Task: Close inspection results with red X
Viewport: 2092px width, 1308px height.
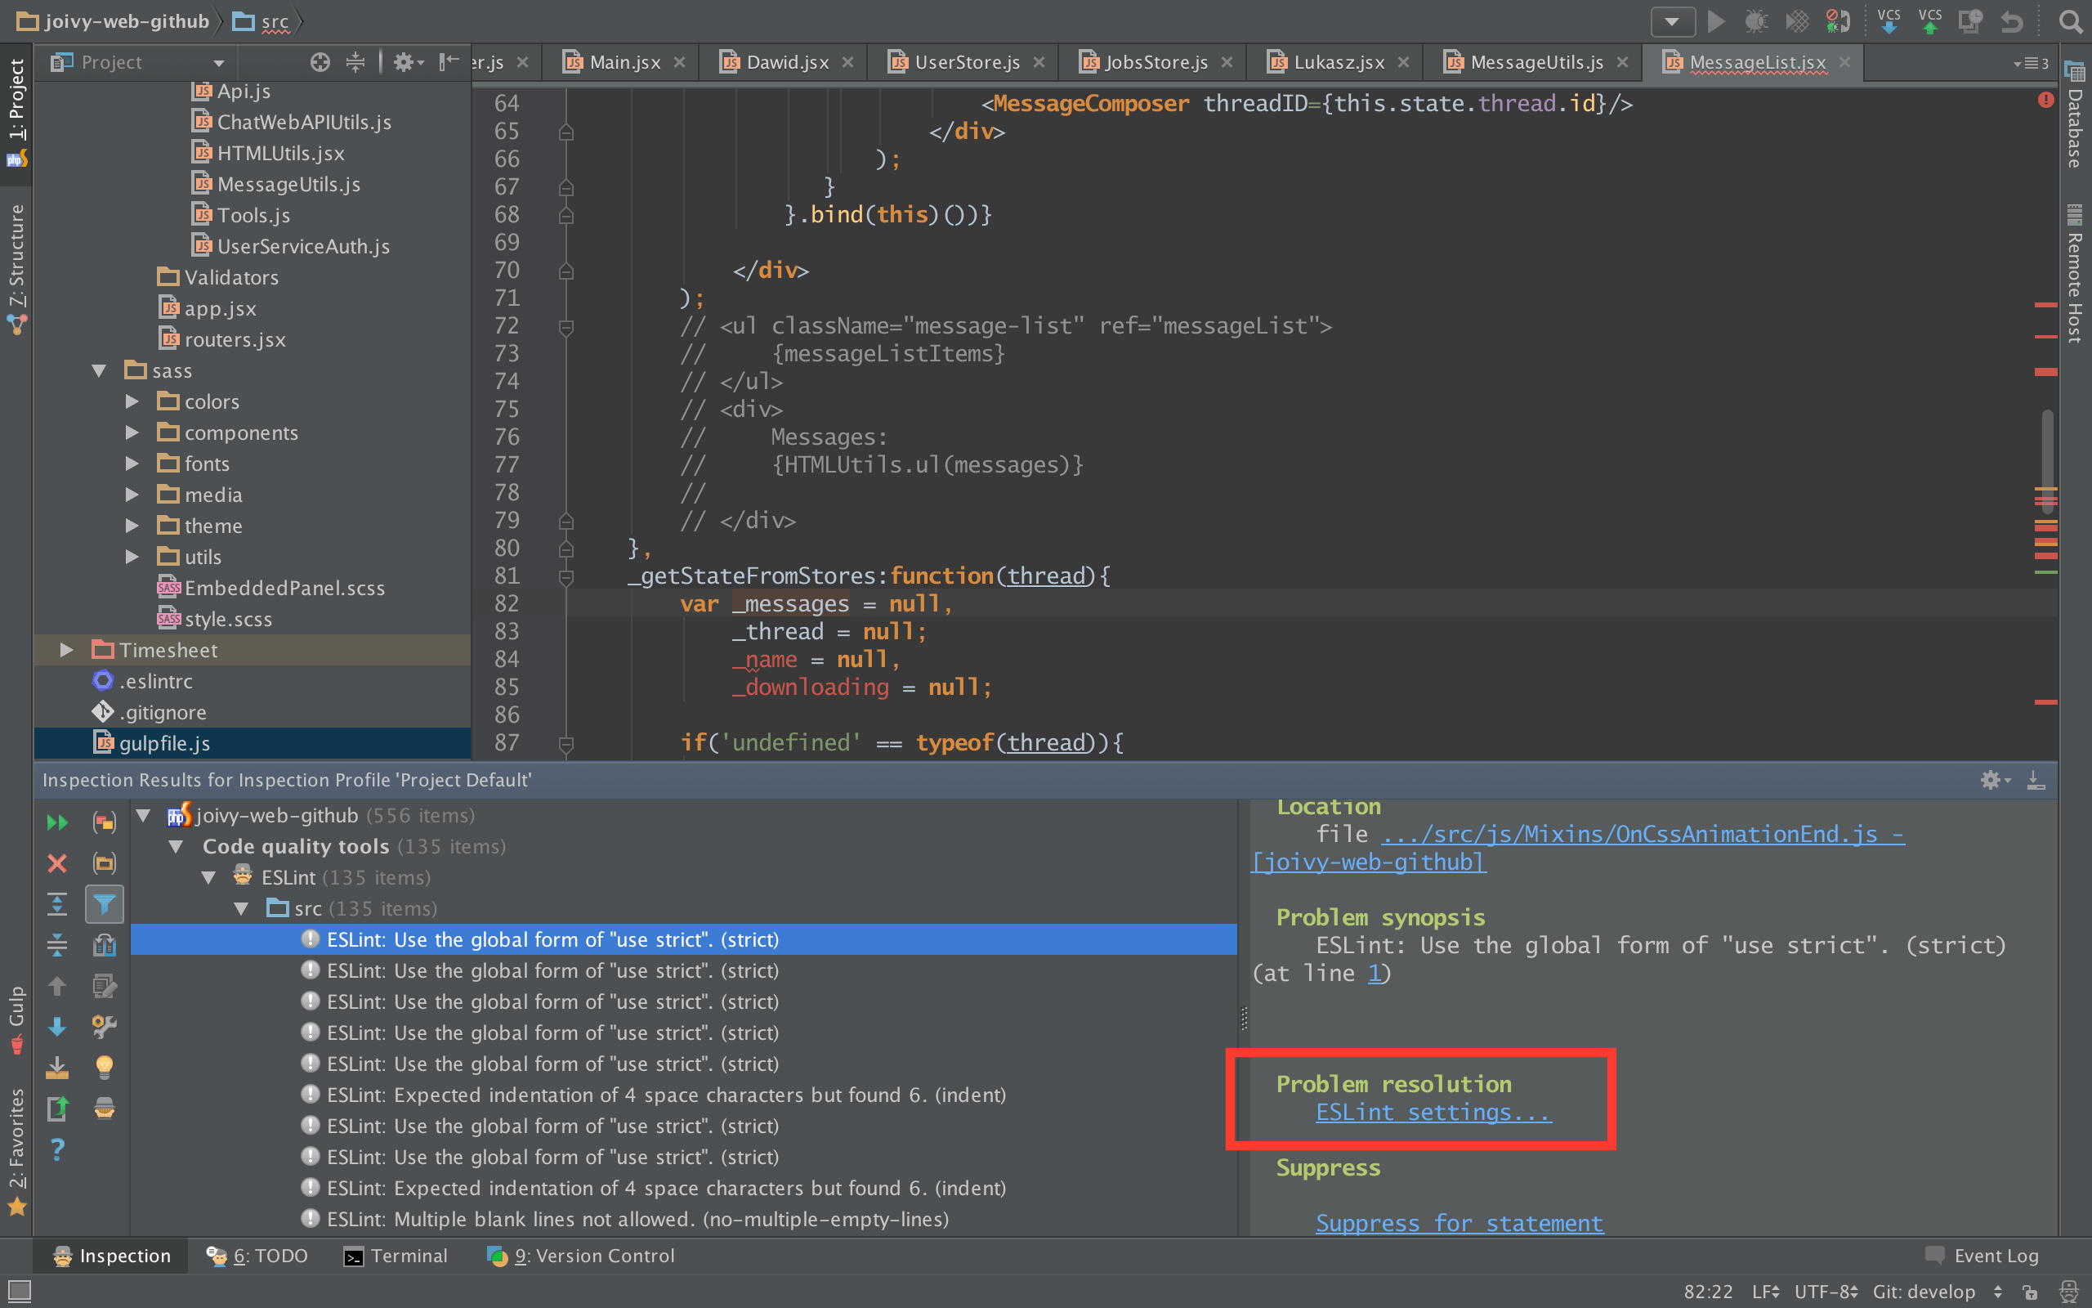Action: click(57, 862)
